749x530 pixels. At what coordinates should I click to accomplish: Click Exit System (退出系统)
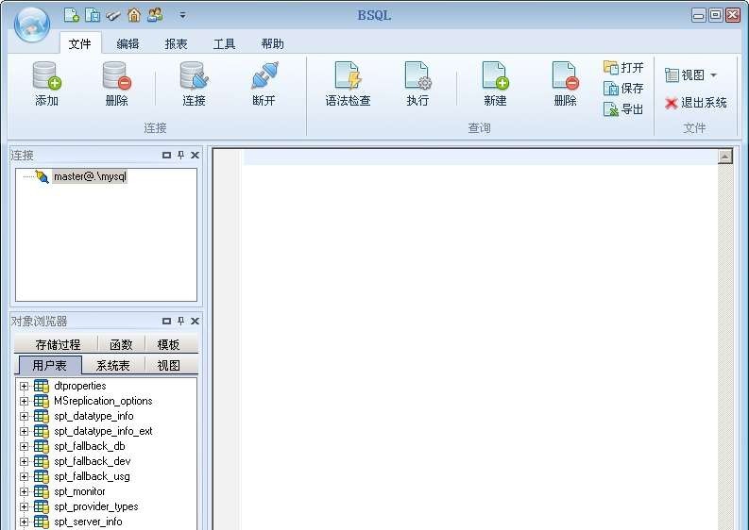pyautogui.click(x=696, y=103)
